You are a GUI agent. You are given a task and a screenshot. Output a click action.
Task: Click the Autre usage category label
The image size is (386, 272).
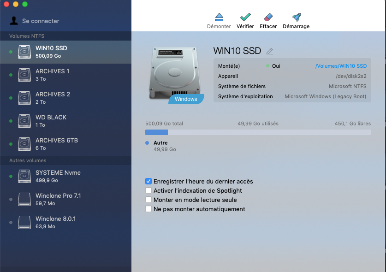160,143
